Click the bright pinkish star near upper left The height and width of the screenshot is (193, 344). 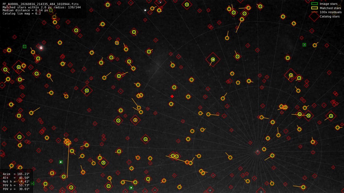pyautogui.click(x=41, y=48)
